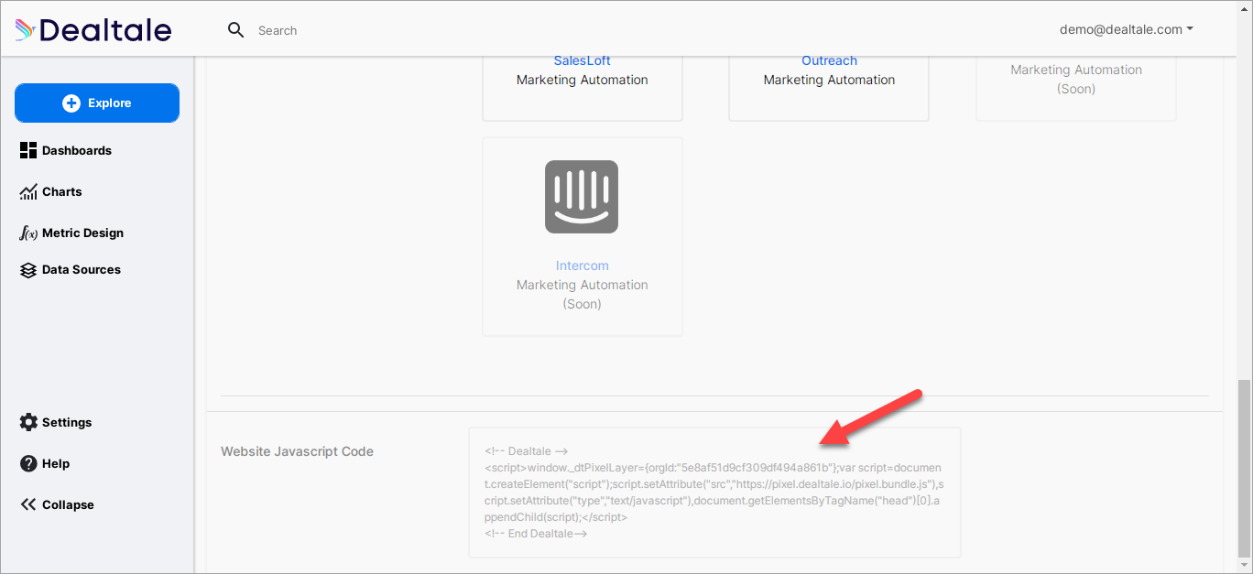Click the Intercom logo icon

click(x=582, y=197)
